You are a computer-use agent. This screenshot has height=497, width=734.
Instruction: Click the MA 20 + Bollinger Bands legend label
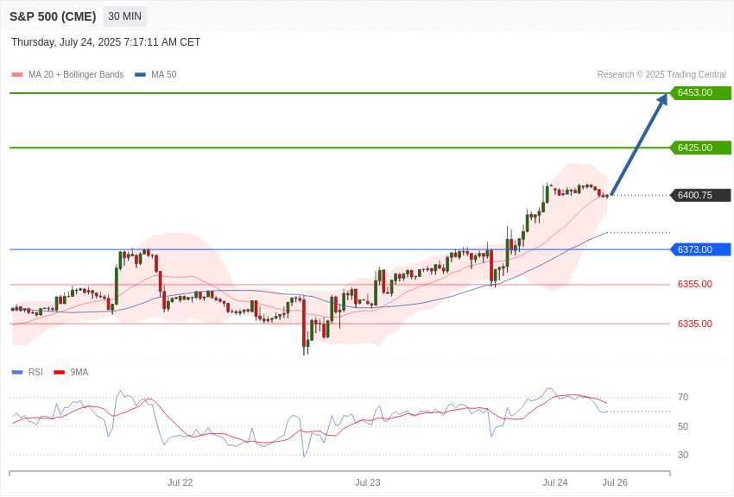point(76,75)
